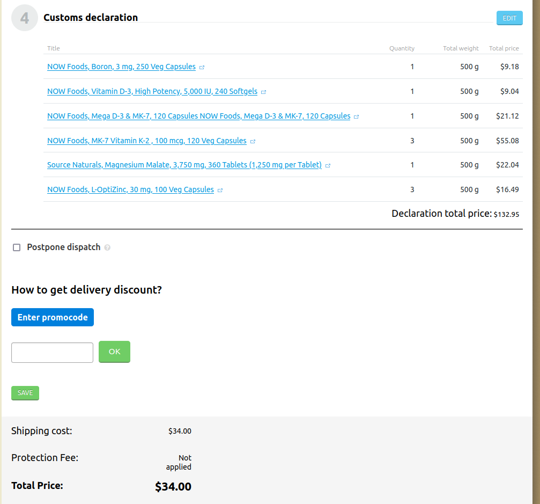
Task: Open external link icon beside Mega D-3 & MK-7
Action: point(357,117)
